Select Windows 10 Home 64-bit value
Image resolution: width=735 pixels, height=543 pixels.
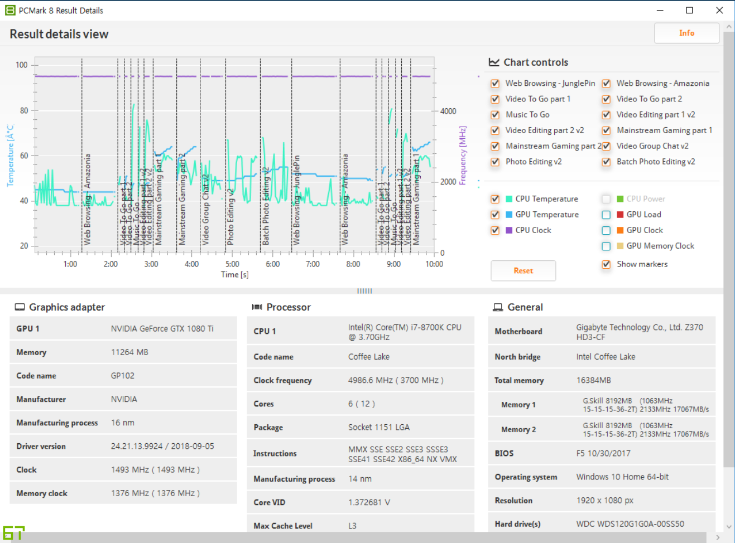622,477
